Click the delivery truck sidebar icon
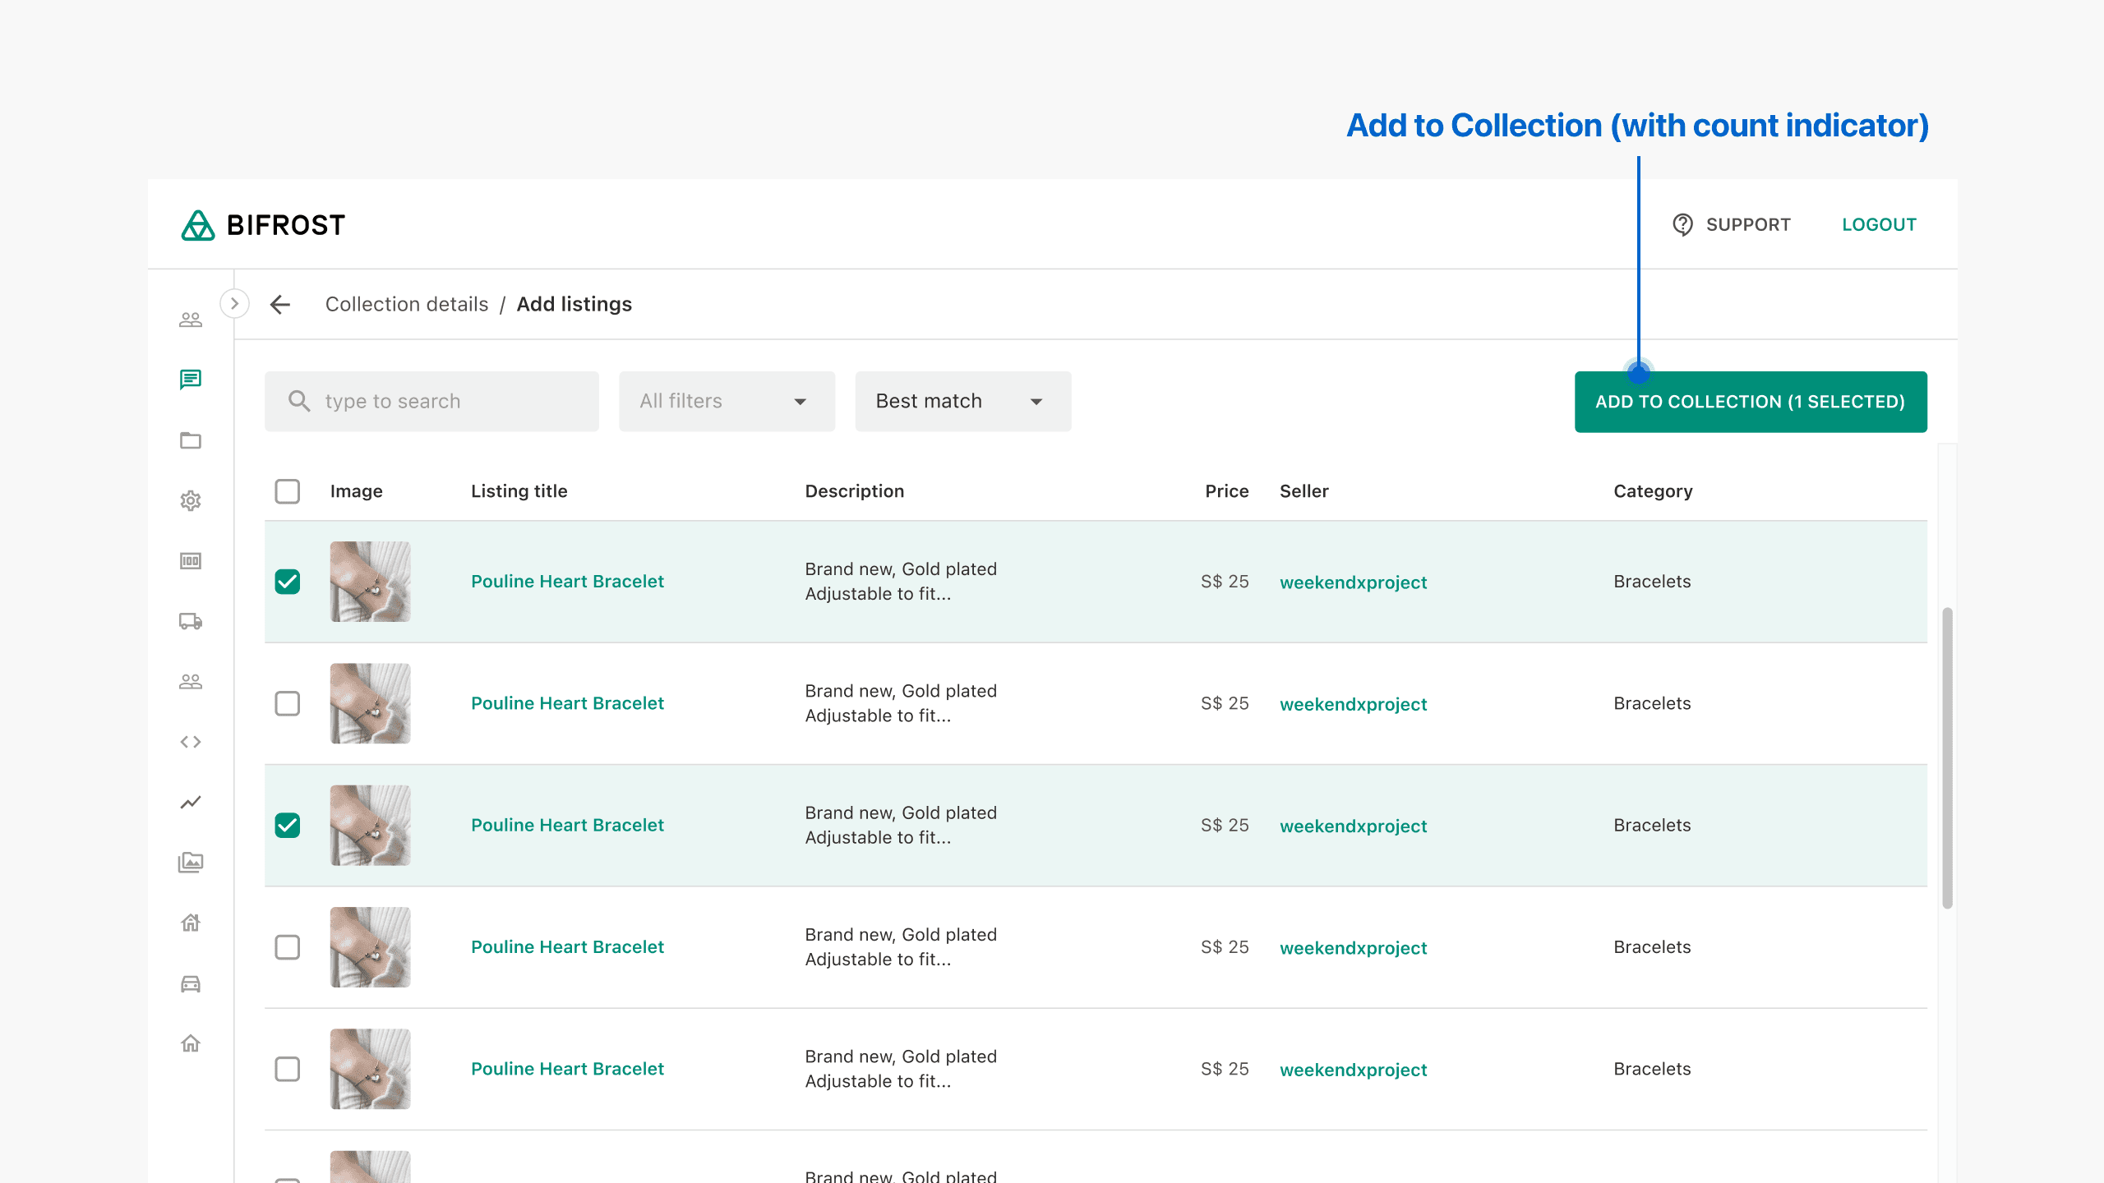Viewport: 2104px width, 1183px height. click(x=191, y=621)
